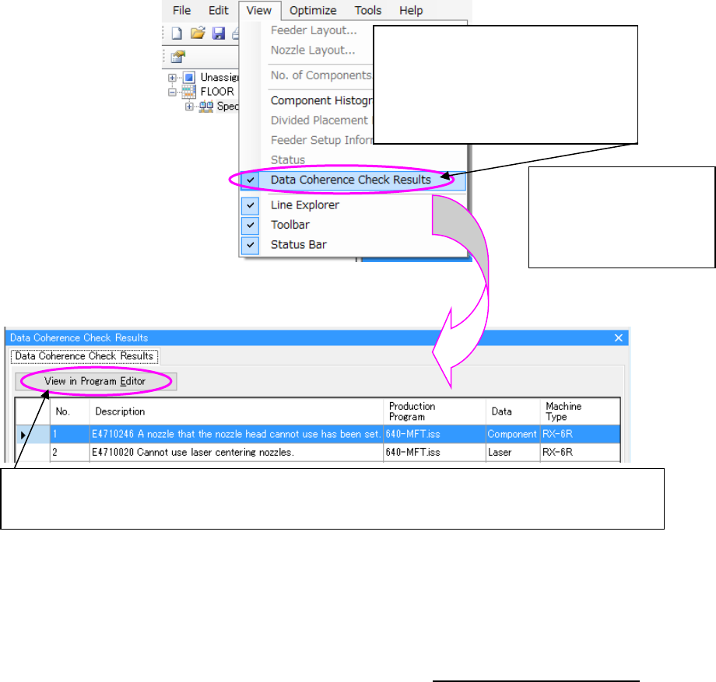This screenshot has width=716, height=682.
Task: Click the Component data cell in row 1
Action: pyautogui.click(x=512, y=434)
